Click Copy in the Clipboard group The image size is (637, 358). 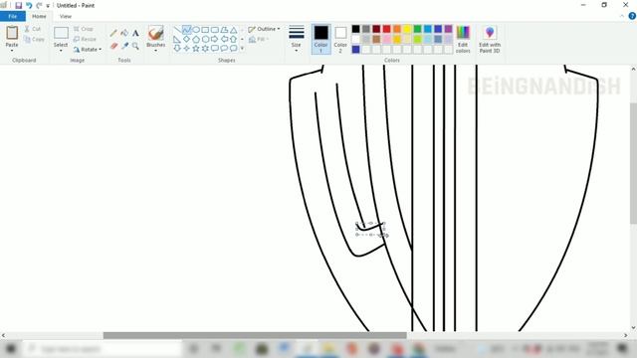(x=34, y=40)
